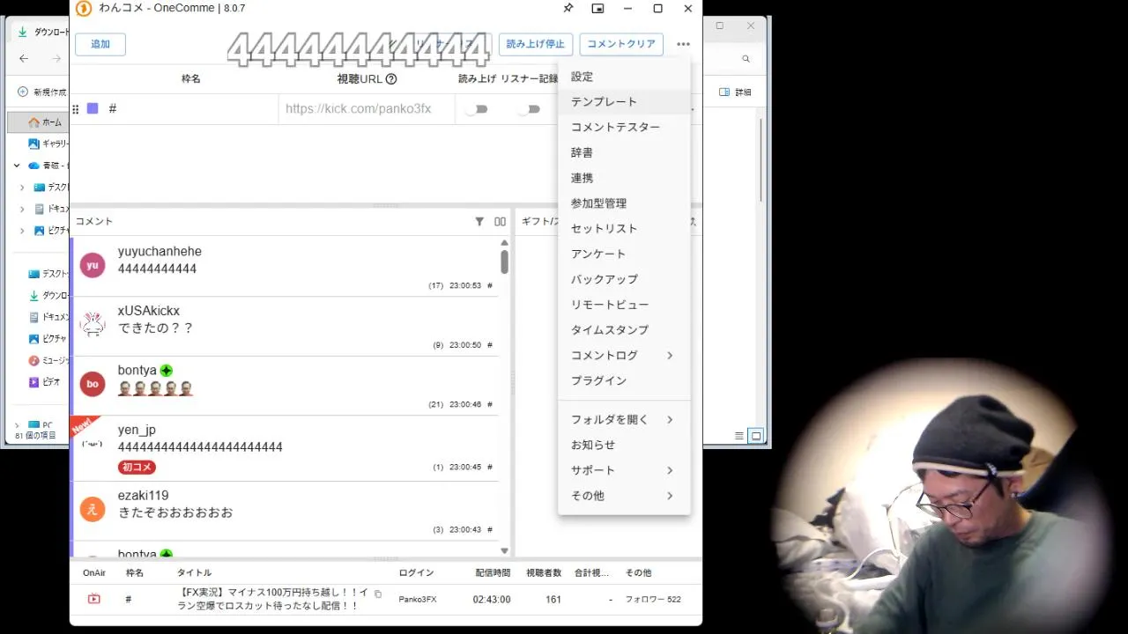Choose バックアップ menu entry
Screen dimensions: 1128x634
(624, 279)
